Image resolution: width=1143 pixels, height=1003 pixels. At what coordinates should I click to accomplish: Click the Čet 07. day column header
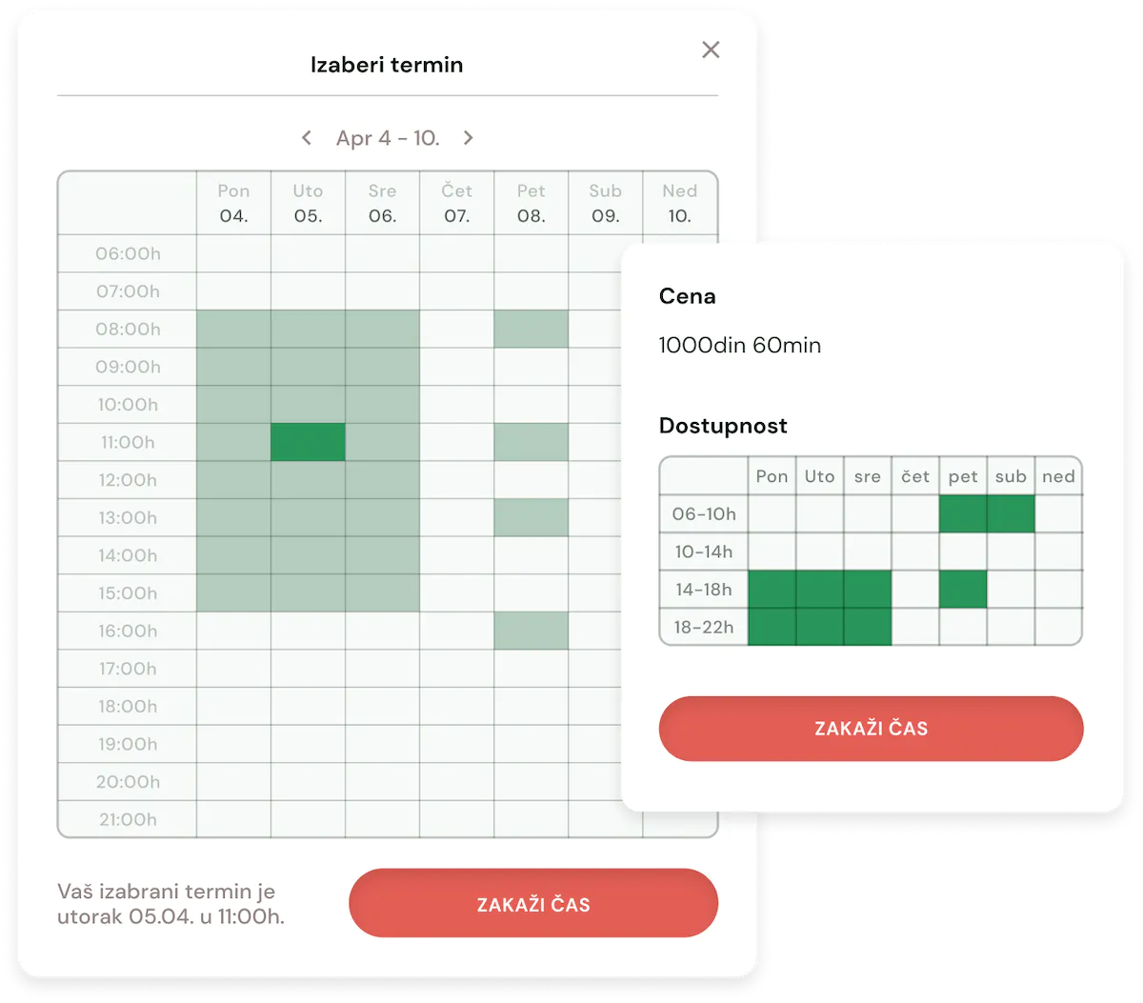pos(456,203)
